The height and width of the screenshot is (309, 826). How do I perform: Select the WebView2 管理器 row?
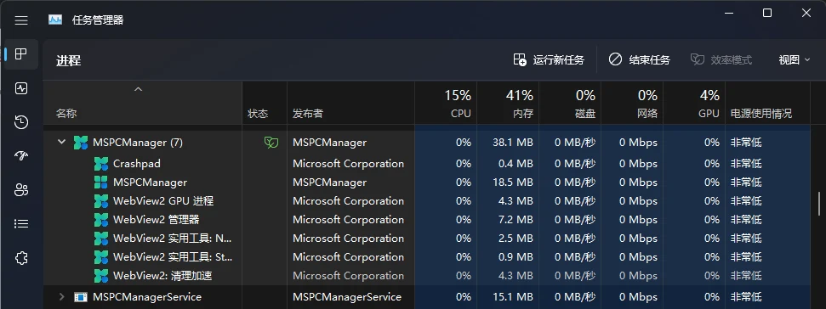427,220
